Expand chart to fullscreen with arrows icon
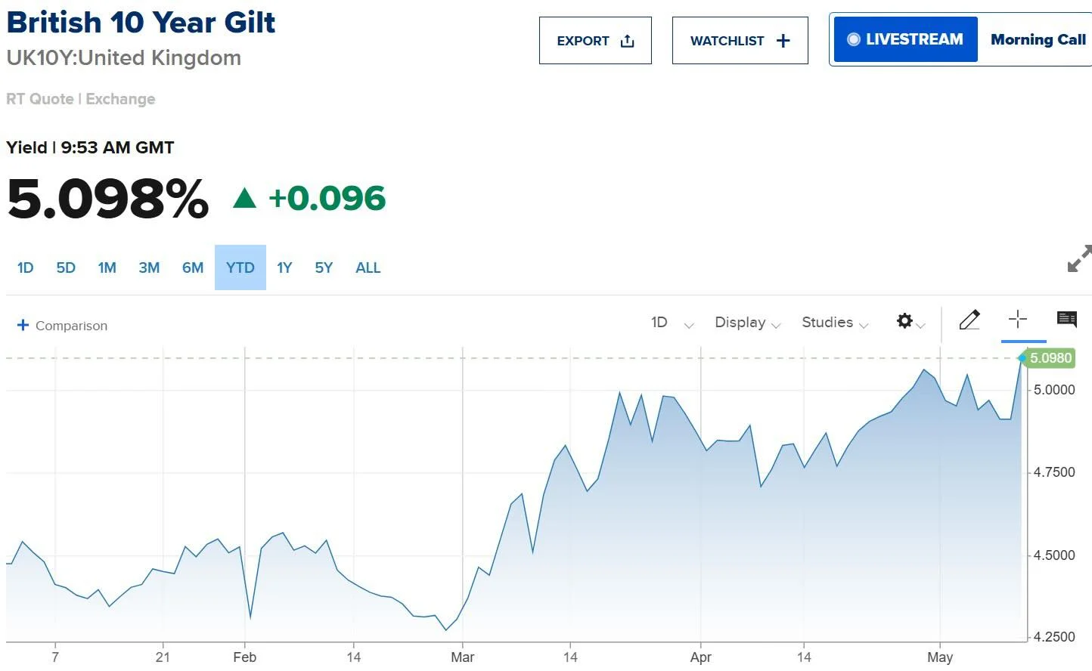 coord(1079,258)
